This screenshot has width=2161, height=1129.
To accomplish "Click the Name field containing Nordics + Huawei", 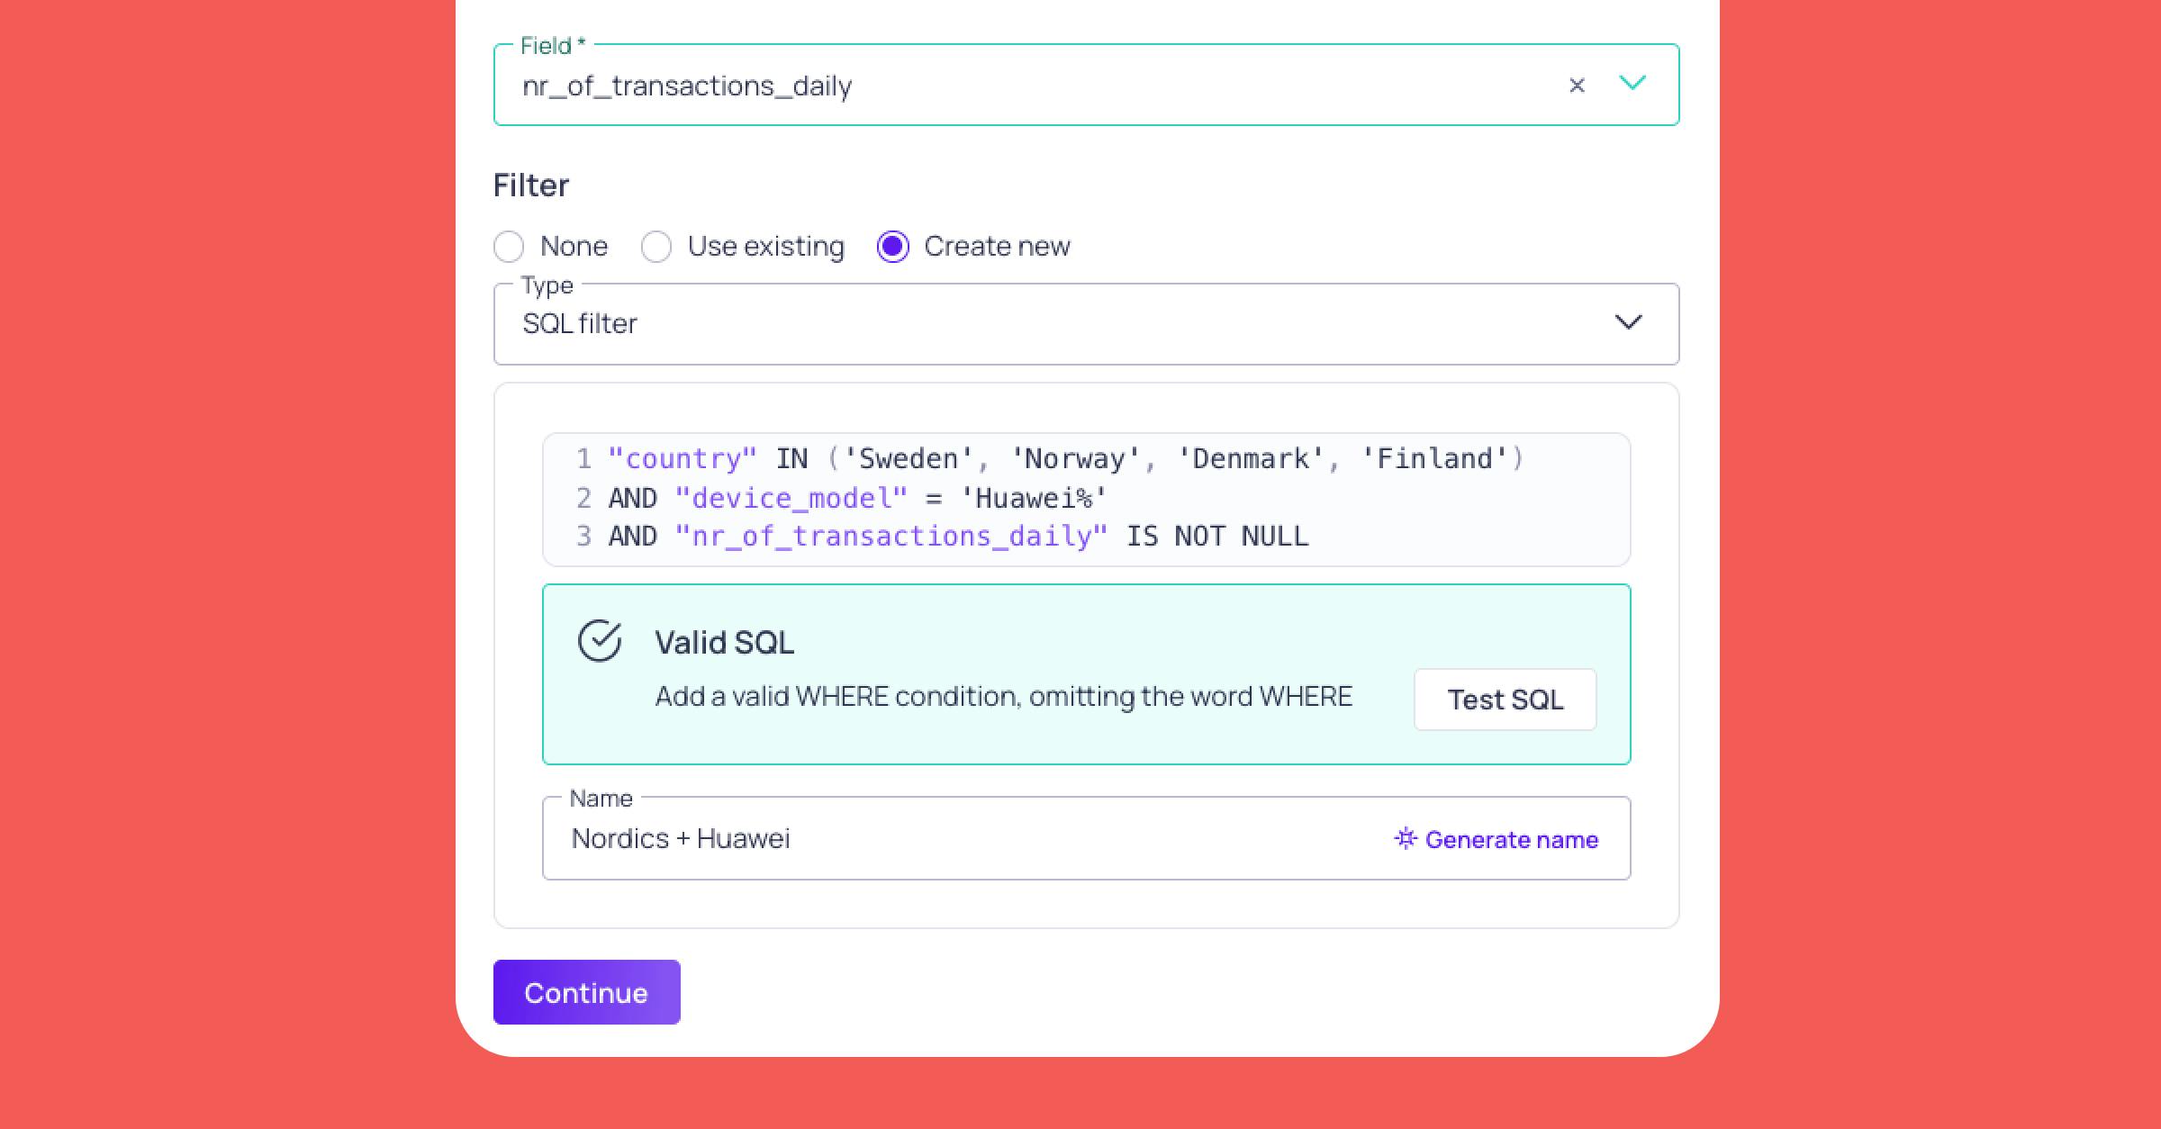I will click(x=810, y=838).
